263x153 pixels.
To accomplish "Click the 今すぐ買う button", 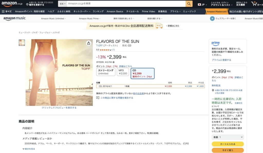I will [x=228, y=150].
